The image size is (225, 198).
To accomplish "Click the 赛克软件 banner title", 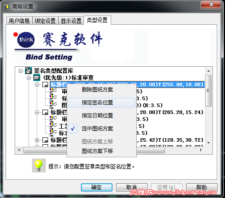I will point(73,39).
